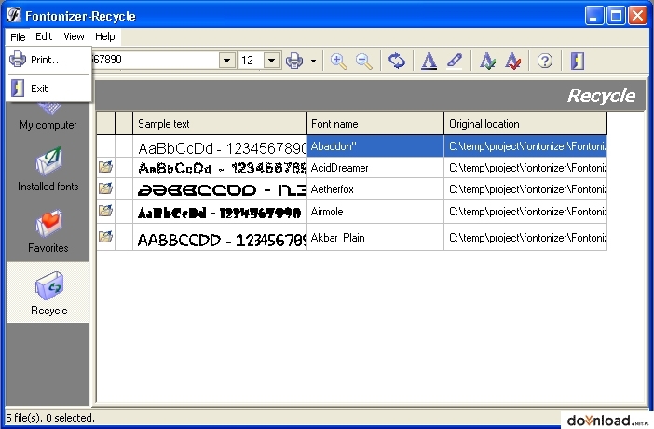Open help with question mark icon

click(x=545, y=61)
